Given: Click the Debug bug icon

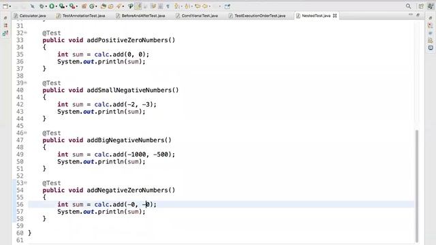Looking at the screenshot, I should point(42,6).
